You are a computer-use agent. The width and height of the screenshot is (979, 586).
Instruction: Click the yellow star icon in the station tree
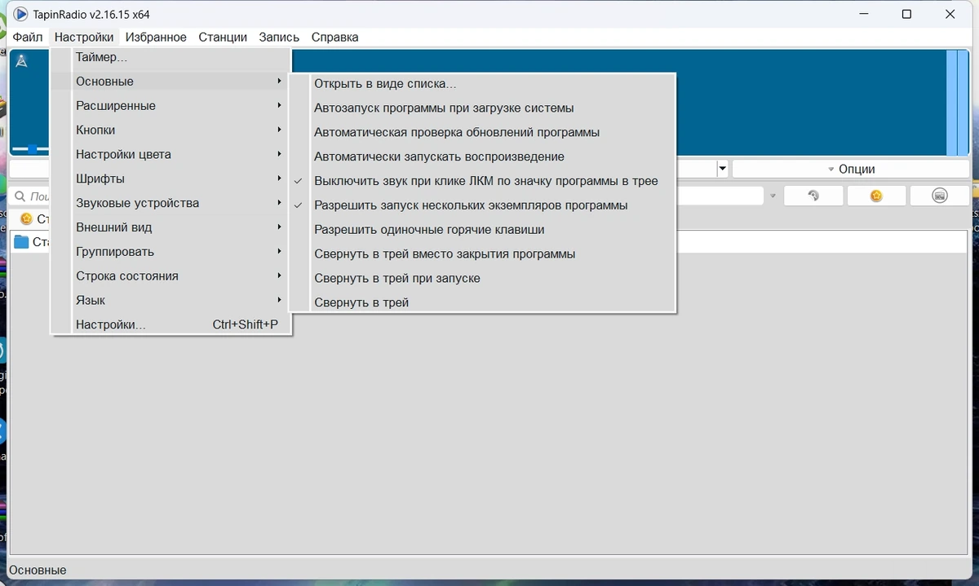click(x=26, y=219)
